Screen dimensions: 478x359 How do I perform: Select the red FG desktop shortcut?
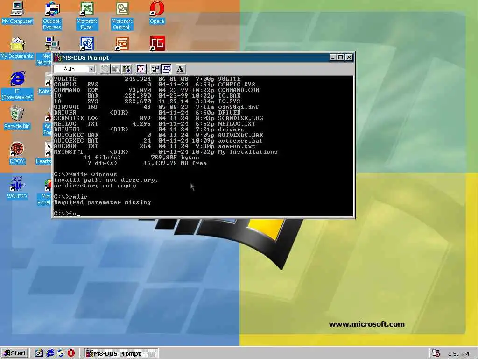click(157, 43)
